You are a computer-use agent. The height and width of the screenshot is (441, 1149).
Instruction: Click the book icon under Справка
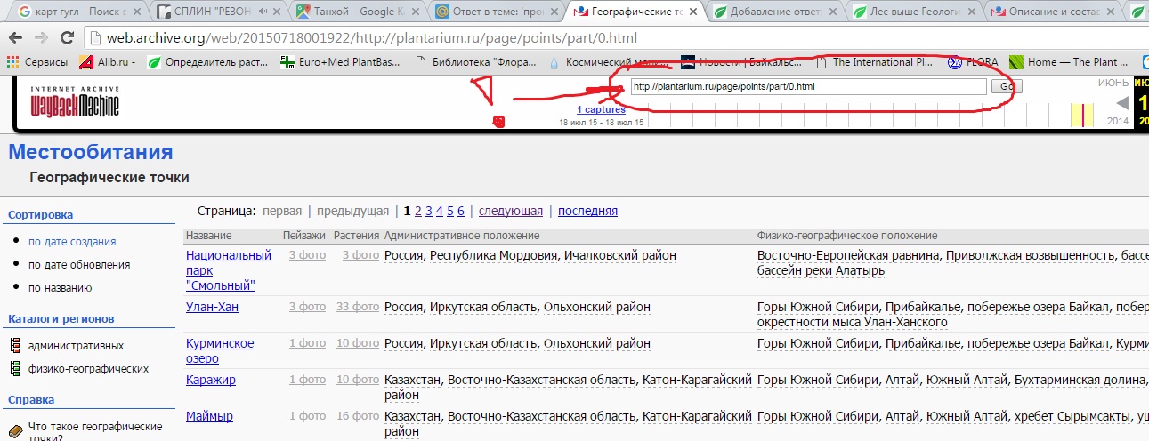click(x=15, y=429)
